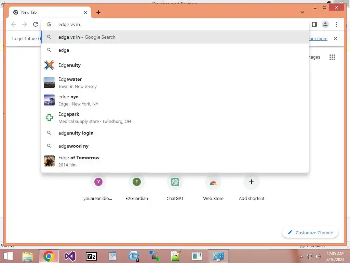Choose the Edge of Tomorrow film suggestion

175,161
